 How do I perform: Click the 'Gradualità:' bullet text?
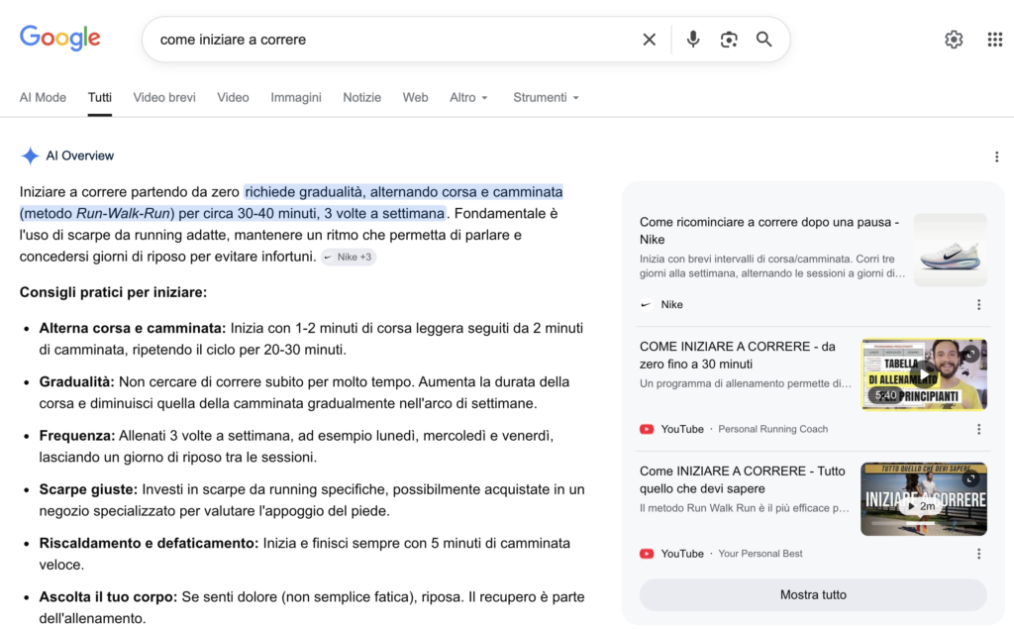coord(76,381)
